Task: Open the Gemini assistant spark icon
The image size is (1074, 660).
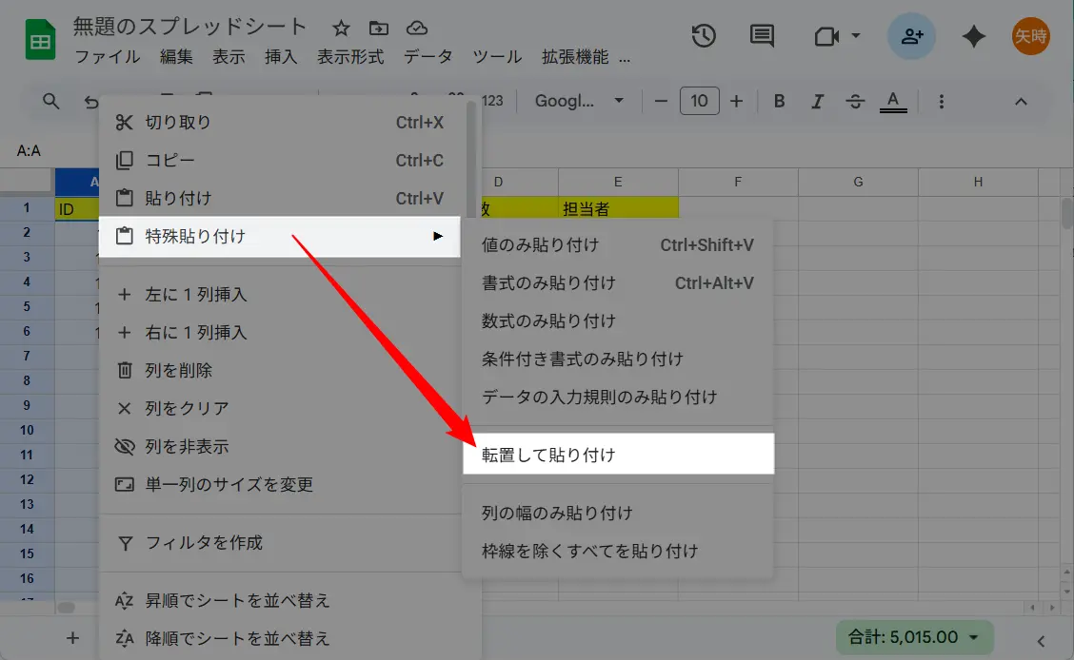Action: pos(973,35)
